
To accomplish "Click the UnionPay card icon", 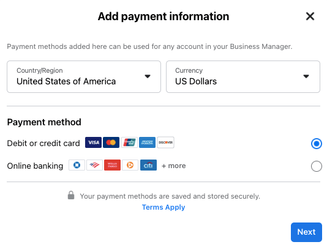I will 129,142.
